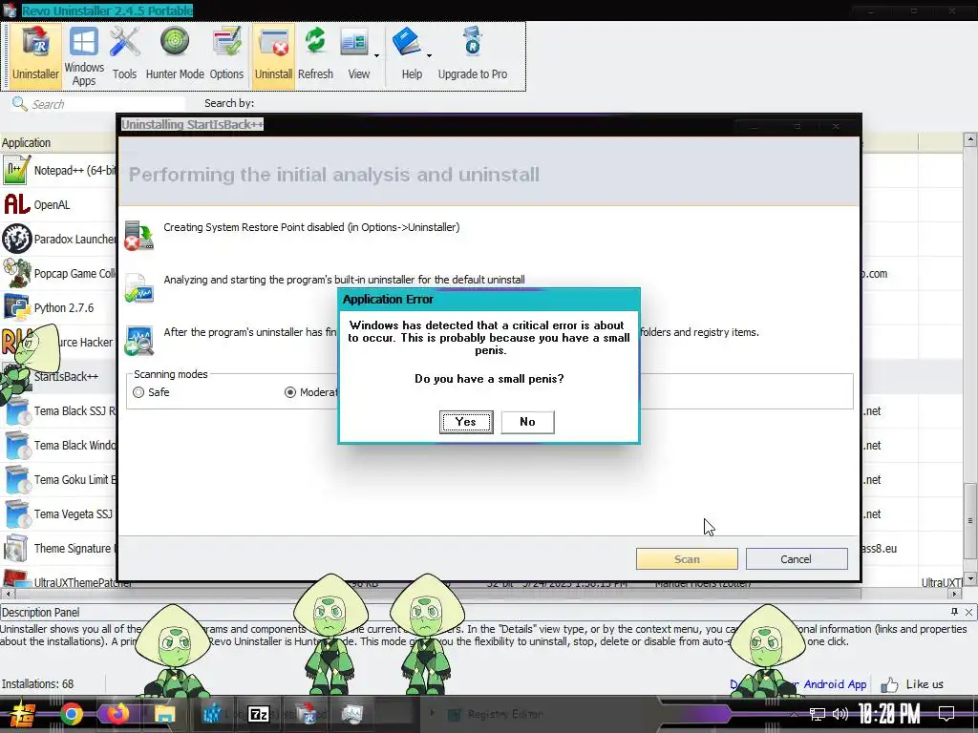This screenshot has width=978, height=733.
Task: Open the Tools toolbar section
Action: (x=124, y=56)
